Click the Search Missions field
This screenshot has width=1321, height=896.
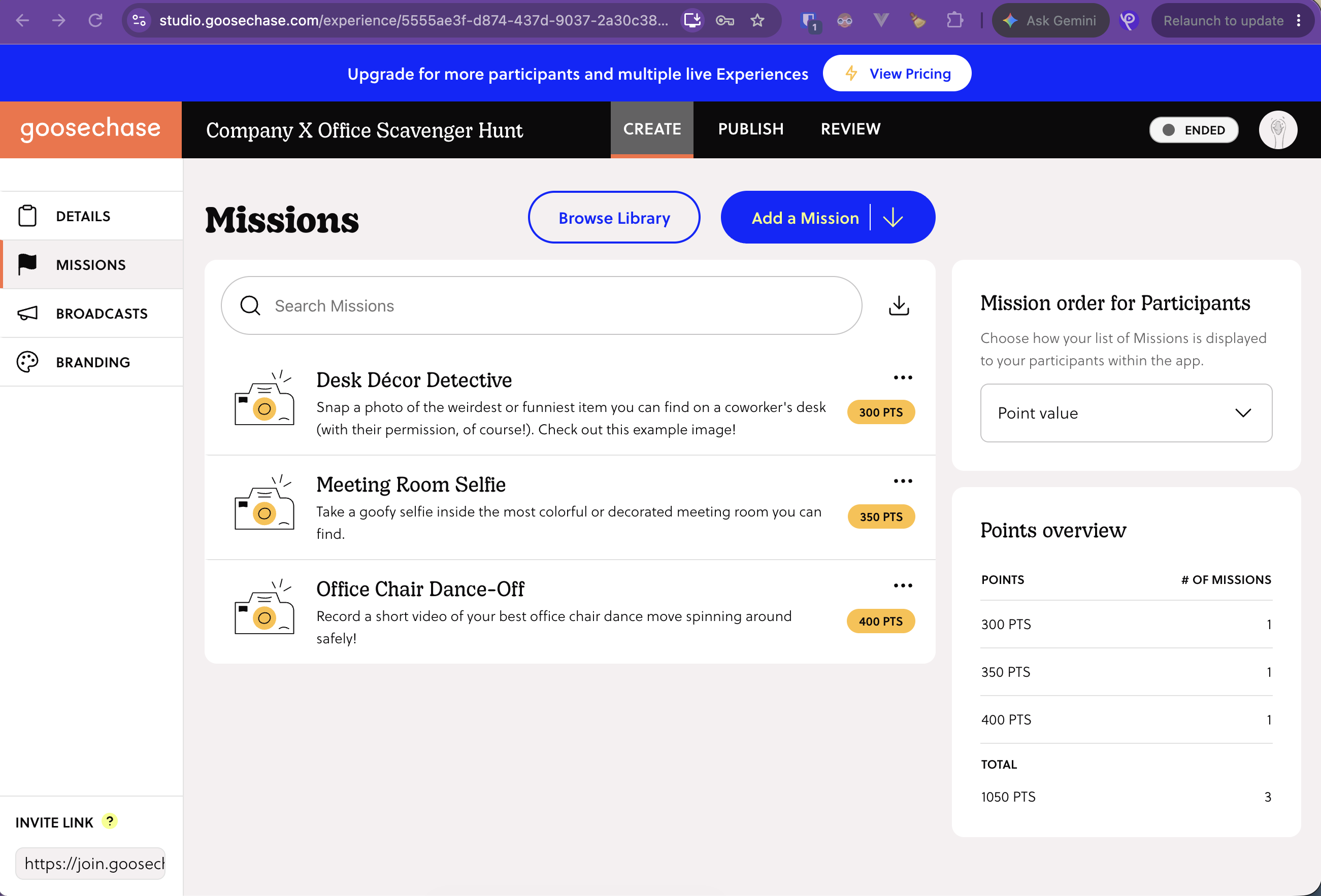[x=541, y=305]
